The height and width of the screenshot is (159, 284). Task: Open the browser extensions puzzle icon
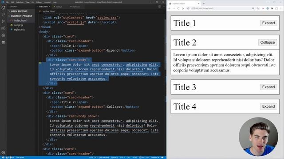[272, 8]
